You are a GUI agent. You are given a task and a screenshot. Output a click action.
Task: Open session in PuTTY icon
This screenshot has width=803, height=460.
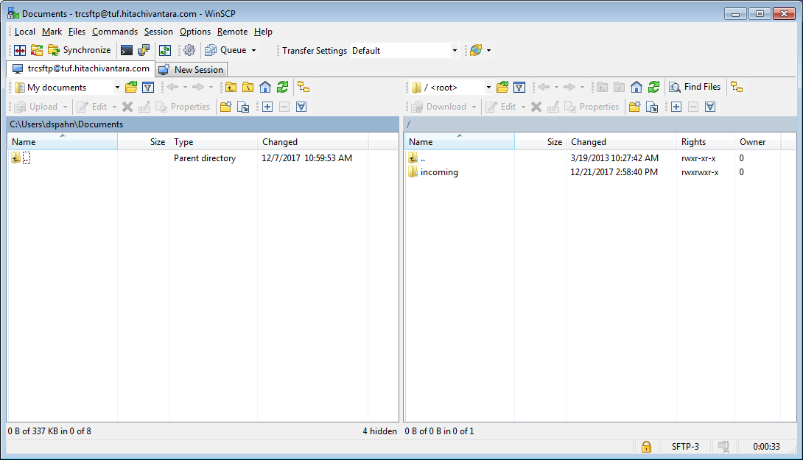click(144, 50)
